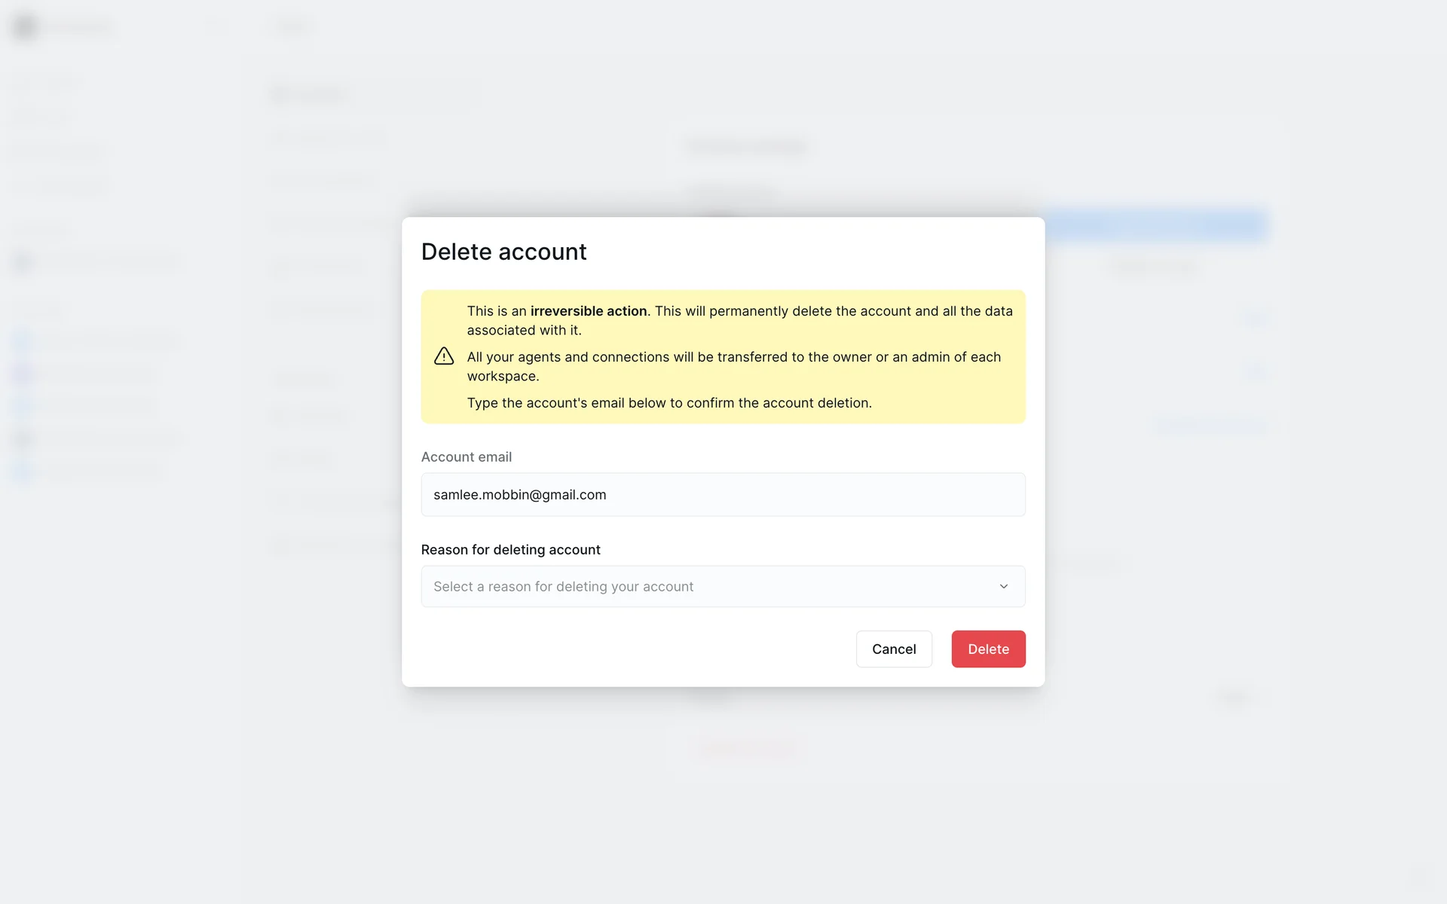
Task: Click the "samlee.mobbin@gmail.com" email text
Action: pos(519,495)
